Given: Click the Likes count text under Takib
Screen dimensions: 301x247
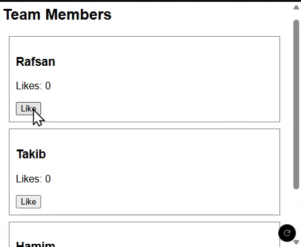Looking at the screenshot, I should [x=34, y=179].
